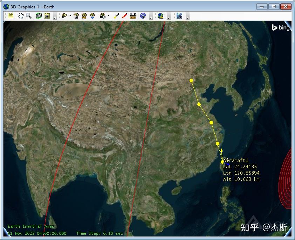Open the stored views dropdown arrow
The width and height of the screenshot is (295, 240).
[x=108, y=16]
